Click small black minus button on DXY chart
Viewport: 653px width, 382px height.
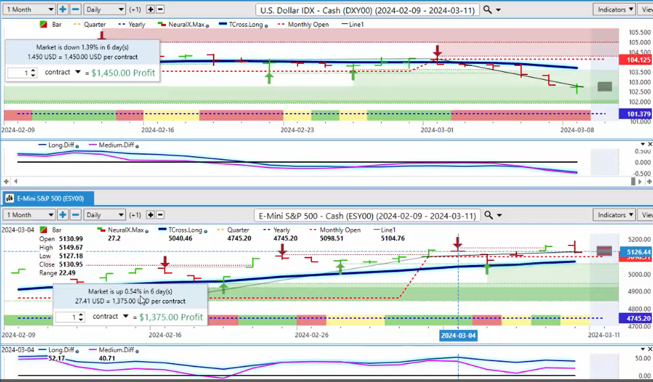pos(160,9)
